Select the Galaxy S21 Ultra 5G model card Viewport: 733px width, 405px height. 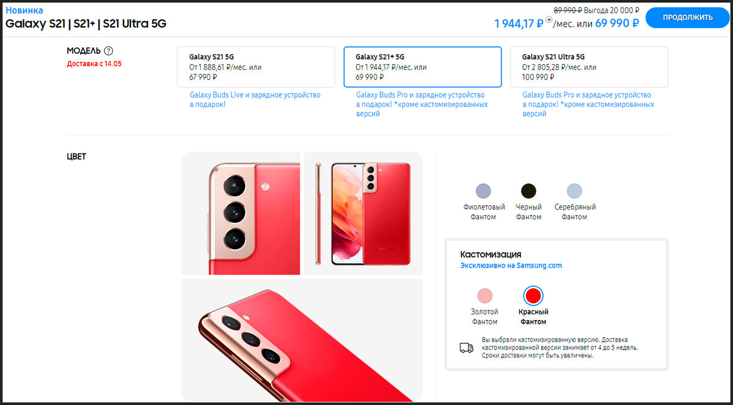pyautogui.click(x=589, y=67)
